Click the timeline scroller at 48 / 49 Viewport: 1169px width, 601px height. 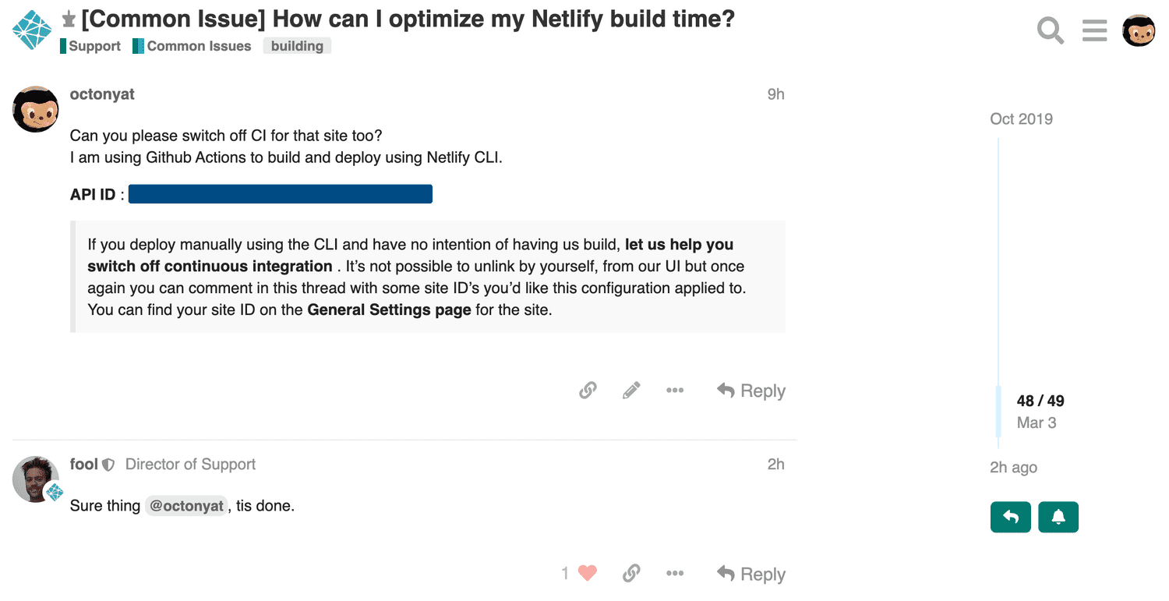pyautogui.click(x=1040, y=411)
